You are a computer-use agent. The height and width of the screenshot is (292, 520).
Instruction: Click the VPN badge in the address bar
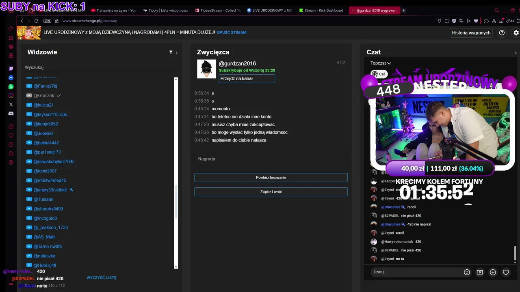coord(47,21)
